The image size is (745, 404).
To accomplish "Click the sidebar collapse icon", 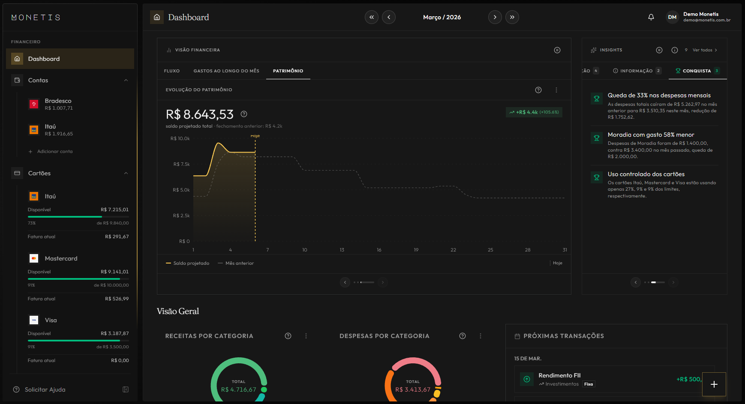I will coord(126,389).
